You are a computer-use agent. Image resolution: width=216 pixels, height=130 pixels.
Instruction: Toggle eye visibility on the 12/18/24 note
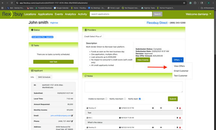[161, 108]
